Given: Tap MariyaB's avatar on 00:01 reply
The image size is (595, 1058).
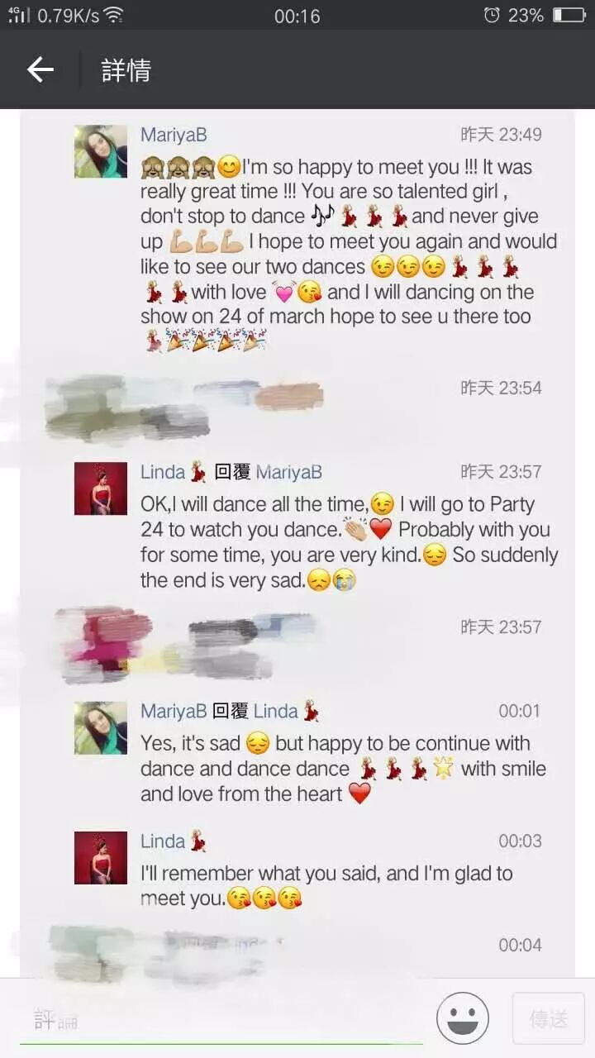Looking at the screenshot, I should (x=101, y=728).
